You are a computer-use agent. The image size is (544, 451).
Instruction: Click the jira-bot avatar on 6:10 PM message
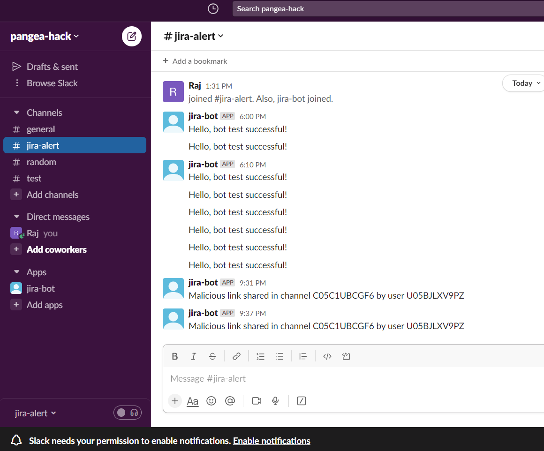(x=173, y=170)
